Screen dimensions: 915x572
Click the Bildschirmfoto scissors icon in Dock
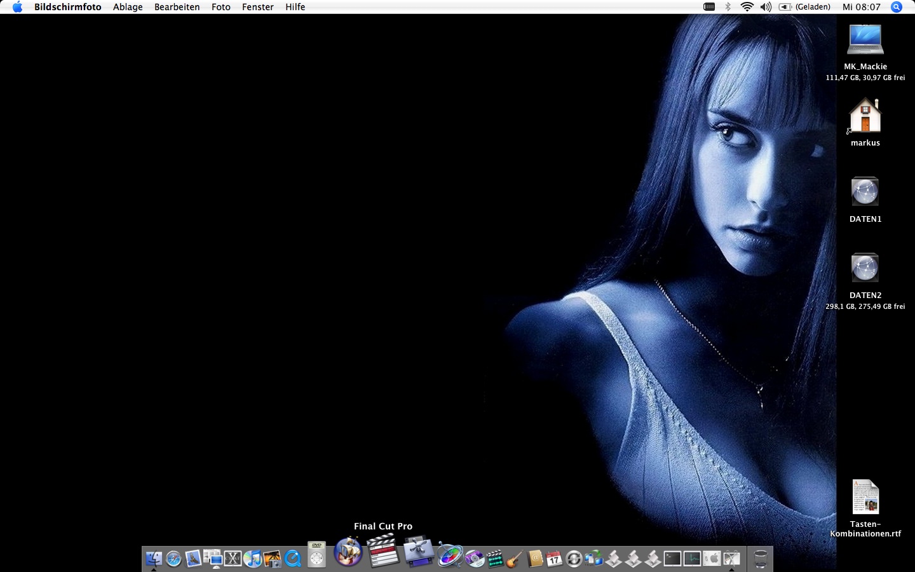[x=731, y=559]
